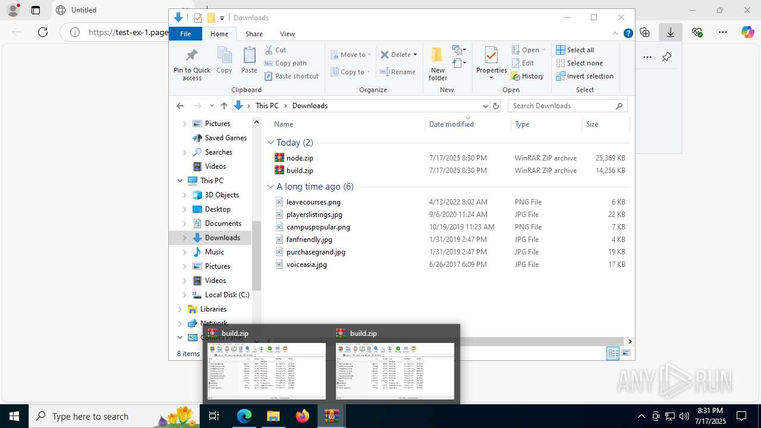Collapse This PC tree node
This screenshot has height=428, width=761.
click(x=180, y=181)
